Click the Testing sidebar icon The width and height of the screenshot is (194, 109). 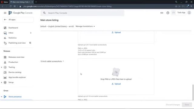coord(5,67)
